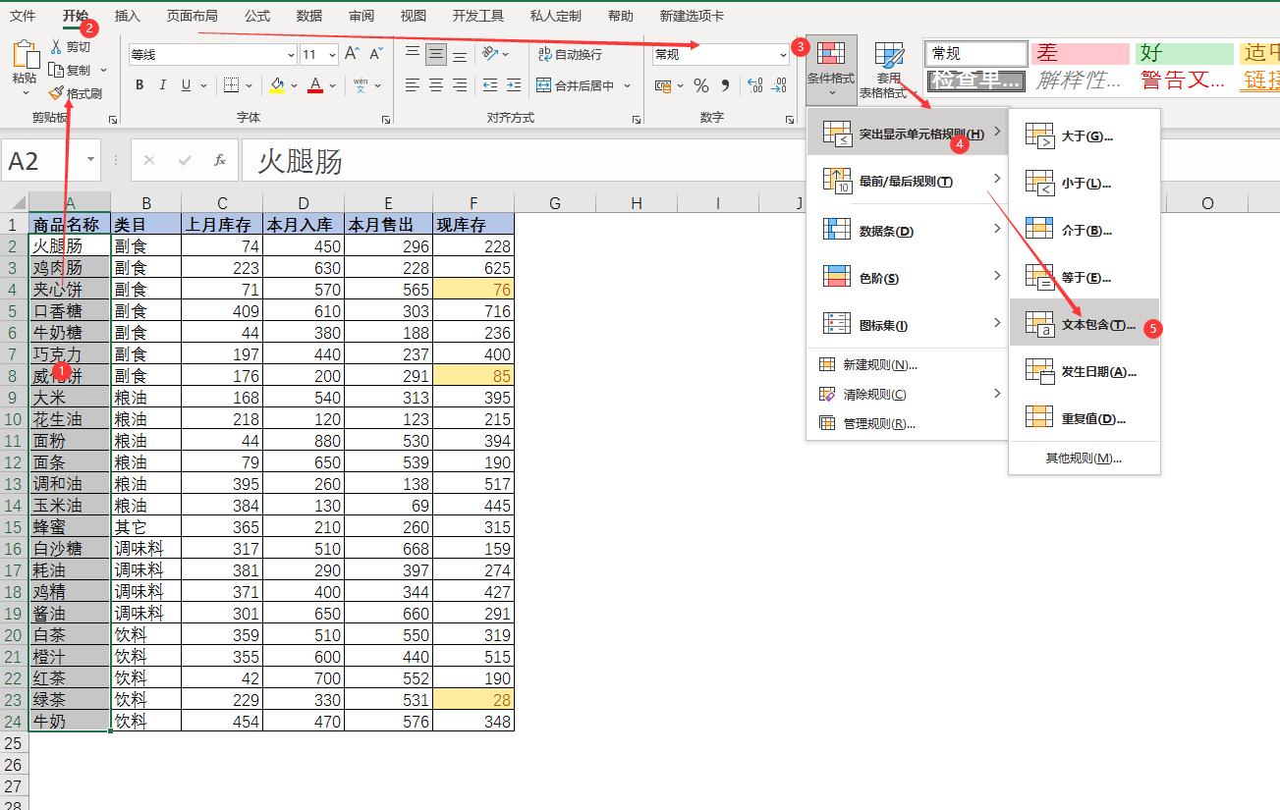Image resolution: width=1280 pixels, height=810 pixels.
Task: Click the increase indent icon
Action: click(513, 85)
